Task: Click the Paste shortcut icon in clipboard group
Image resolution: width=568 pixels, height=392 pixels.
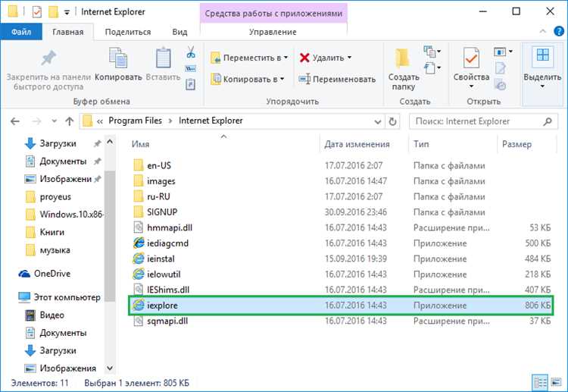Action: (x=191, y=84)
